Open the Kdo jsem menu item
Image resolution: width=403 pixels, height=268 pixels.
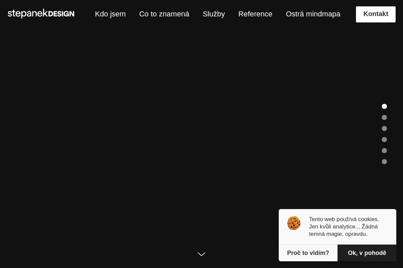coord(110,14)
